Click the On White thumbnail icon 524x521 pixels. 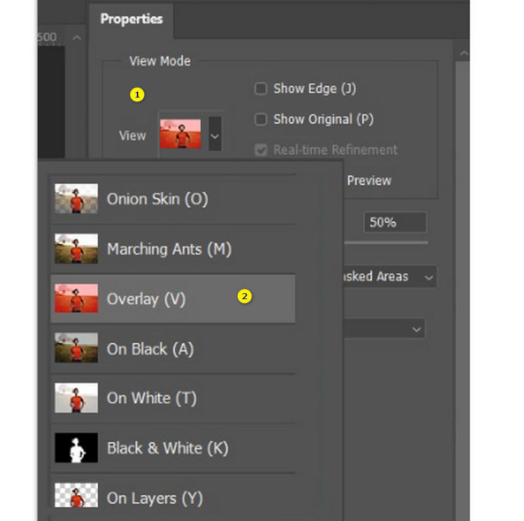point(76,398)
